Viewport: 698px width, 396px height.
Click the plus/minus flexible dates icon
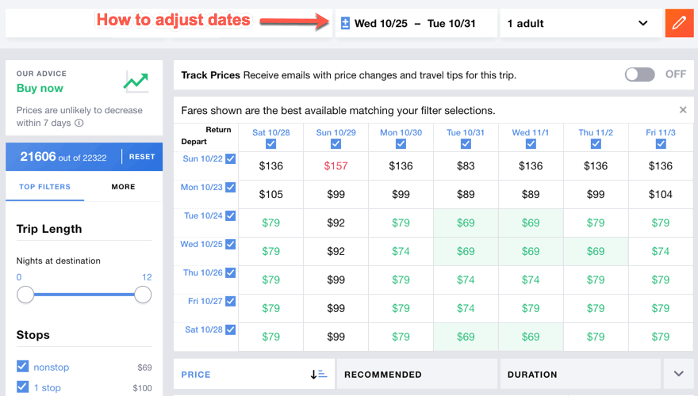coord(345,24)
